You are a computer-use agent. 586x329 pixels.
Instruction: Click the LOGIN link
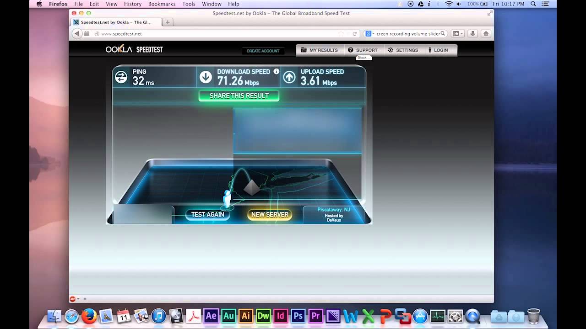coord(438,50)
